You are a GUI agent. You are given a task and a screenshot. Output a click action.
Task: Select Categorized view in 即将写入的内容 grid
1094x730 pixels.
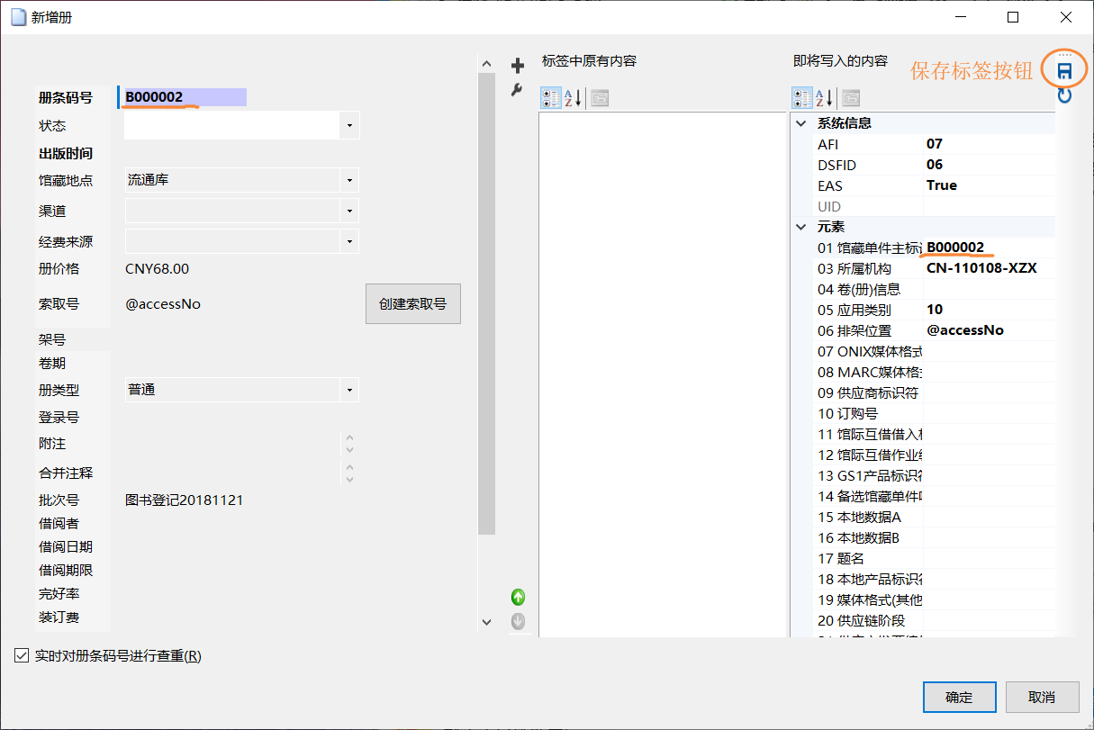coord(802,98)
